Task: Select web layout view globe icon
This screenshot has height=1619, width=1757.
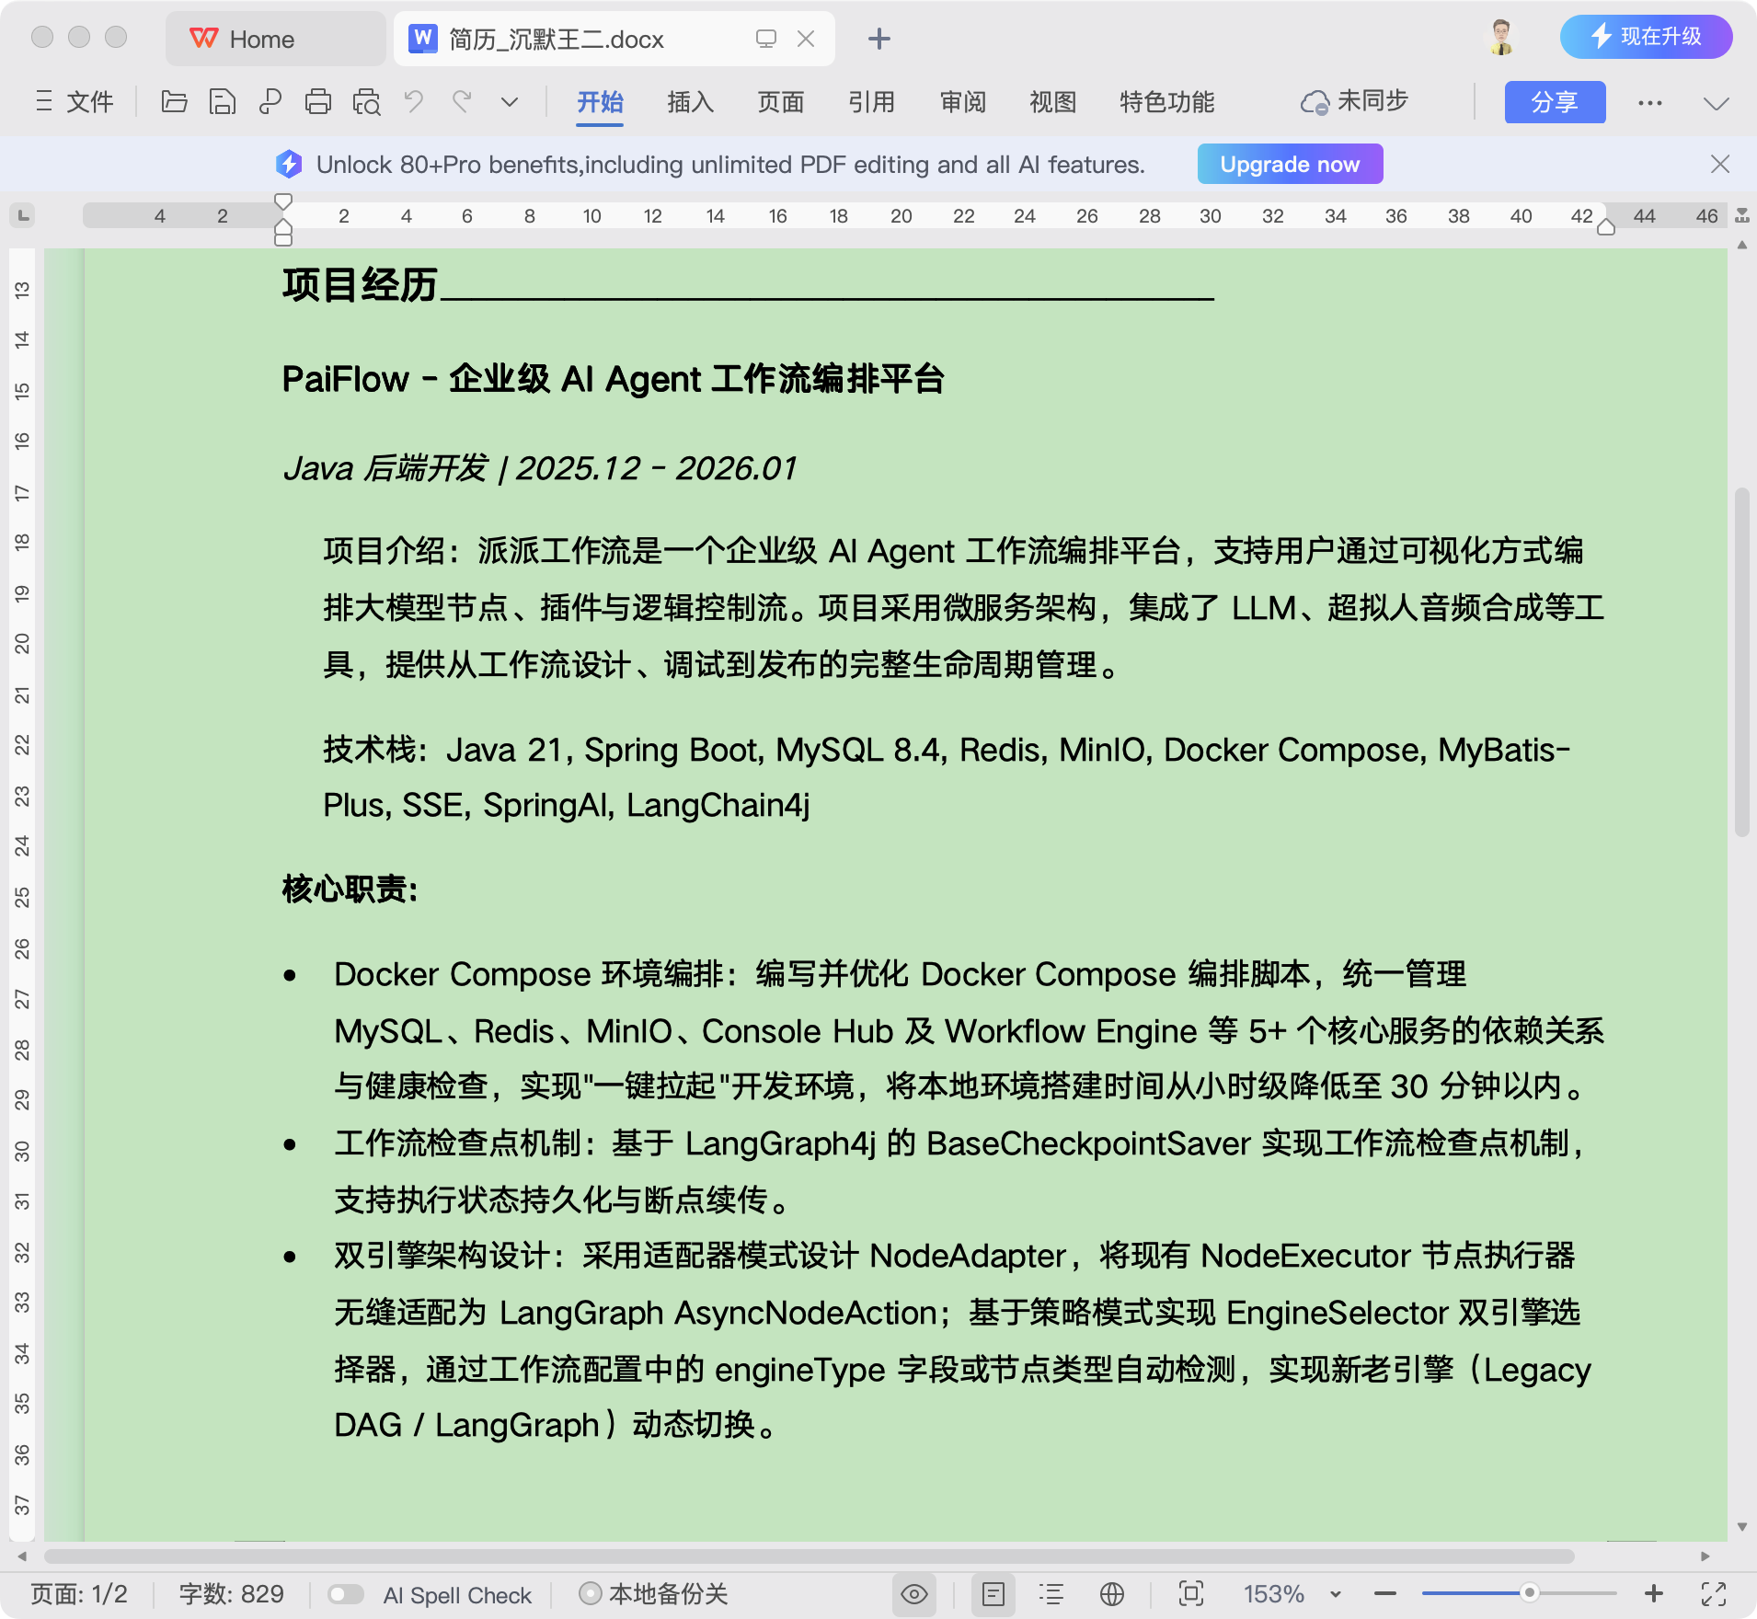Action: pos(1112,1594)
